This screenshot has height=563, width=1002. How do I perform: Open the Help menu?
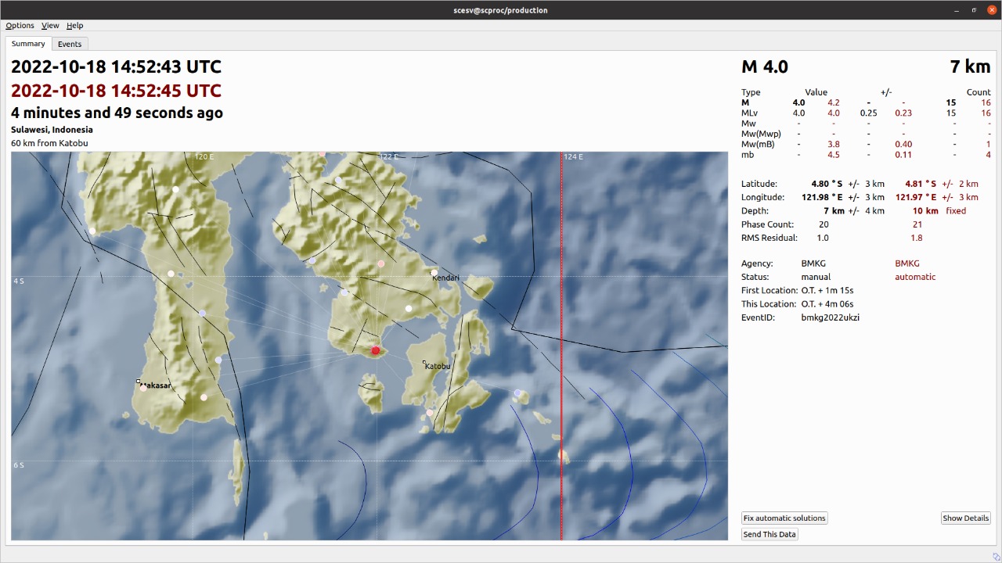click(74, 26)
